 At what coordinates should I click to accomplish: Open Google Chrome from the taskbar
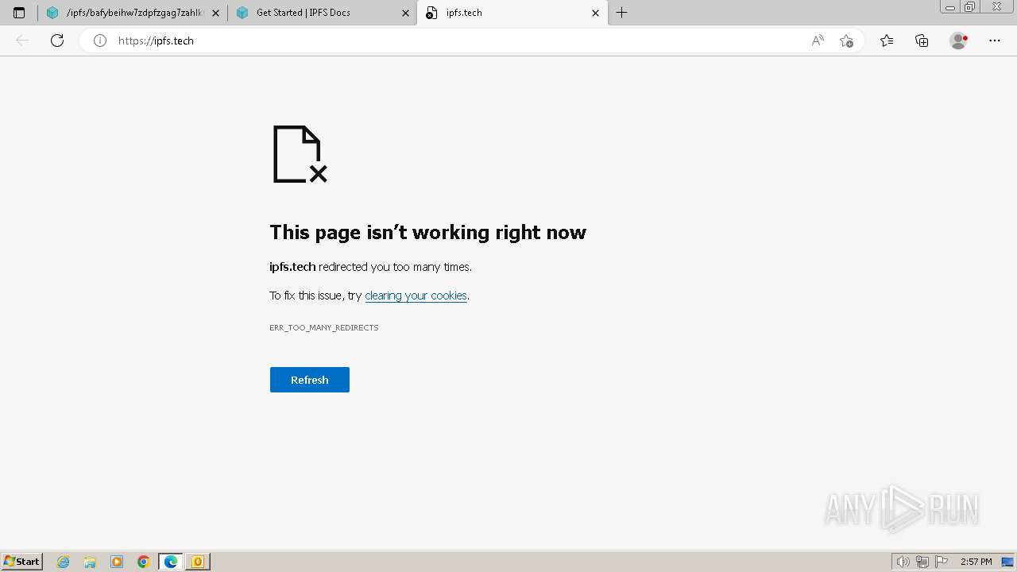point(144,562)
